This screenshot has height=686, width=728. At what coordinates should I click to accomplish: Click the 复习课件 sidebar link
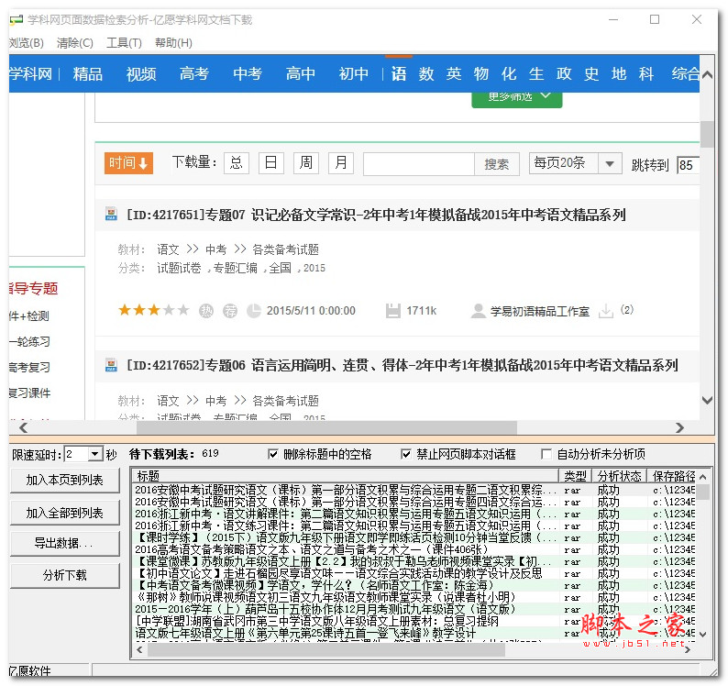click(29, 393)
